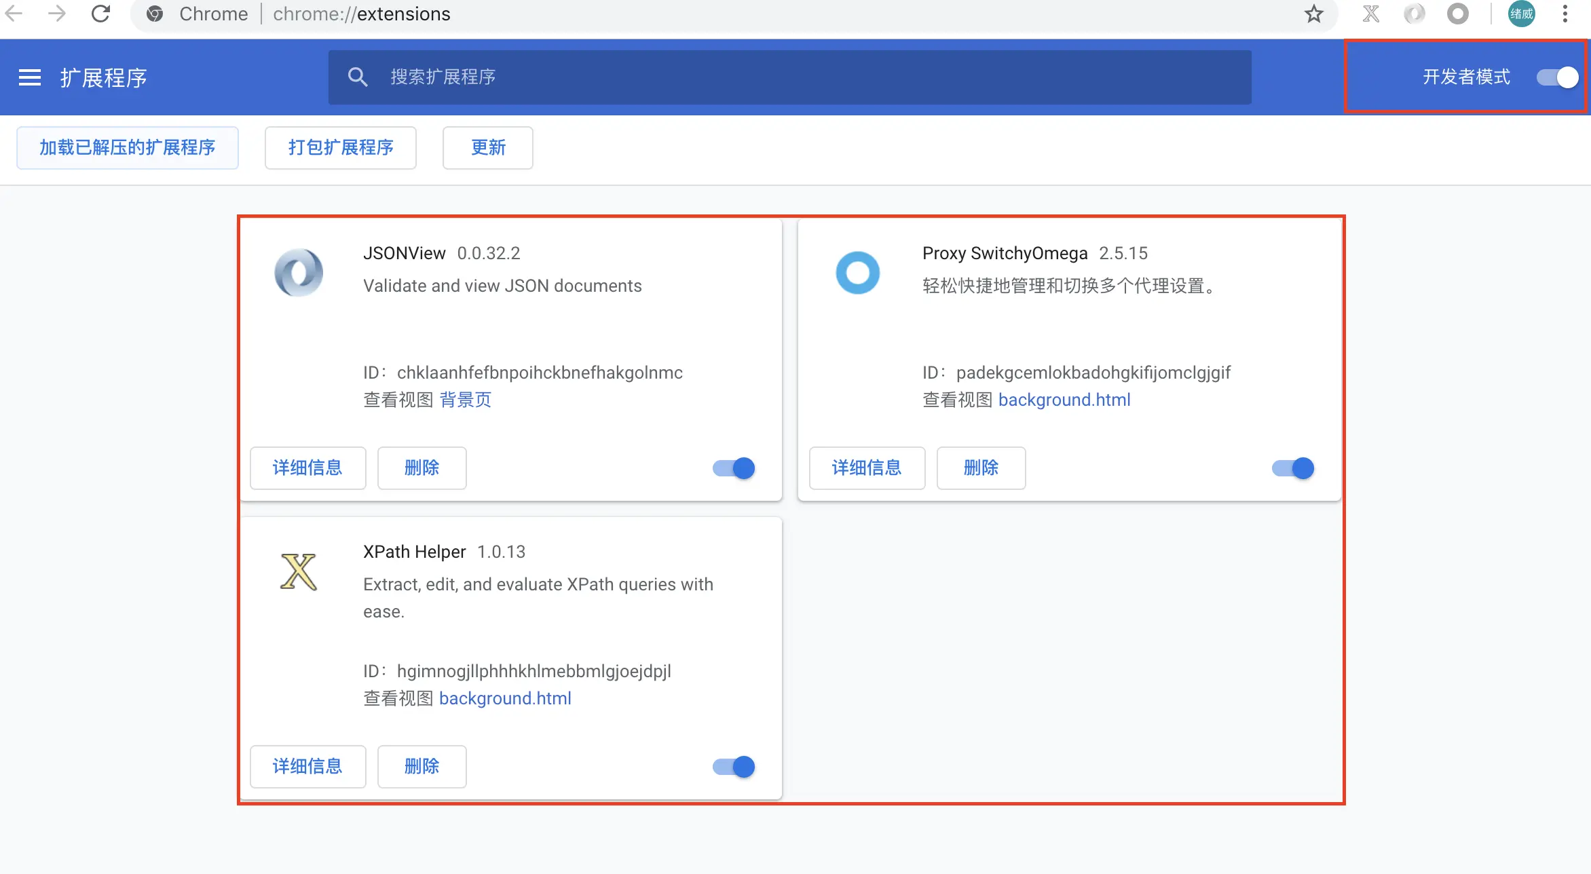Click XPath Helper toolbar extension icon
1591x874 pixels.
[1371, 14]
